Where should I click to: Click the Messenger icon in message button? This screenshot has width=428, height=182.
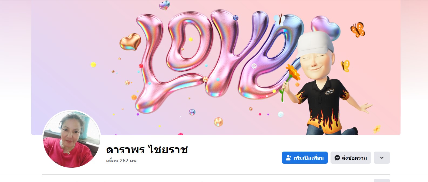[337, 158]
